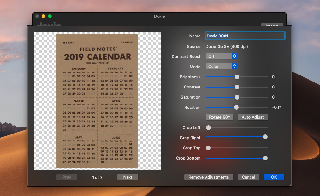Viewport: 320px width, 196px height.
Task: Click the "1 of 2" page indicator text
Action: tap(97, 177)
